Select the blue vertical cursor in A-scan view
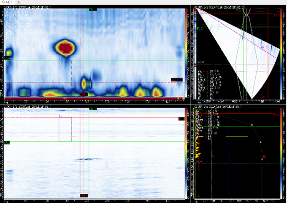287x203 pixels. pyautogui.click(x=229, y=153)
